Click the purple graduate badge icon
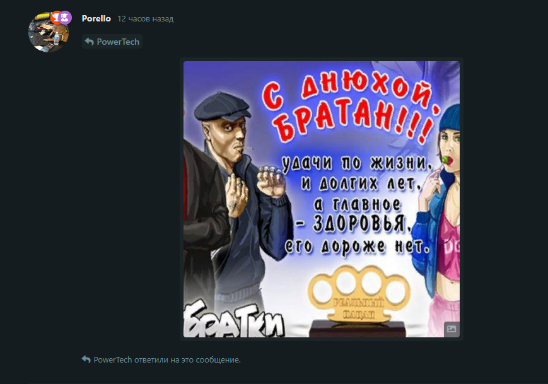Screen dimensions: 548x384 (65, 18)
